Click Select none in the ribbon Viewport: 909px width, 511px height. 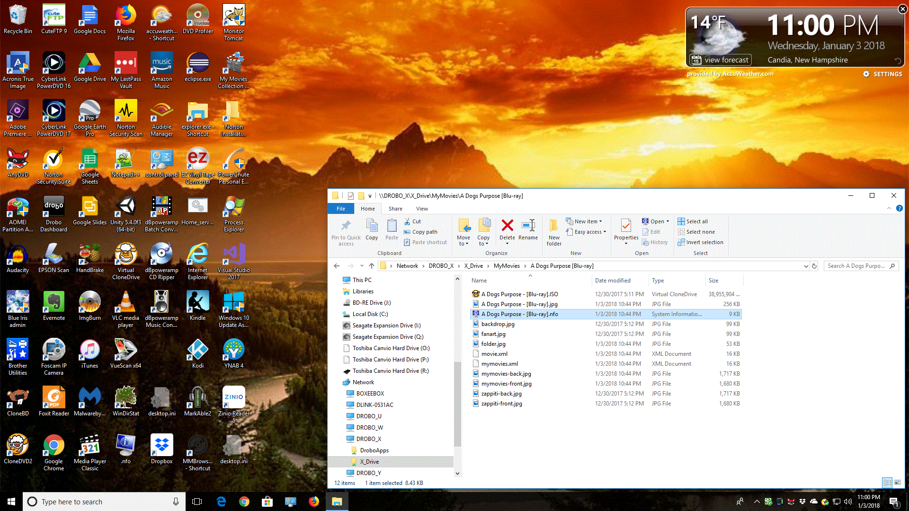coord(696,232)
